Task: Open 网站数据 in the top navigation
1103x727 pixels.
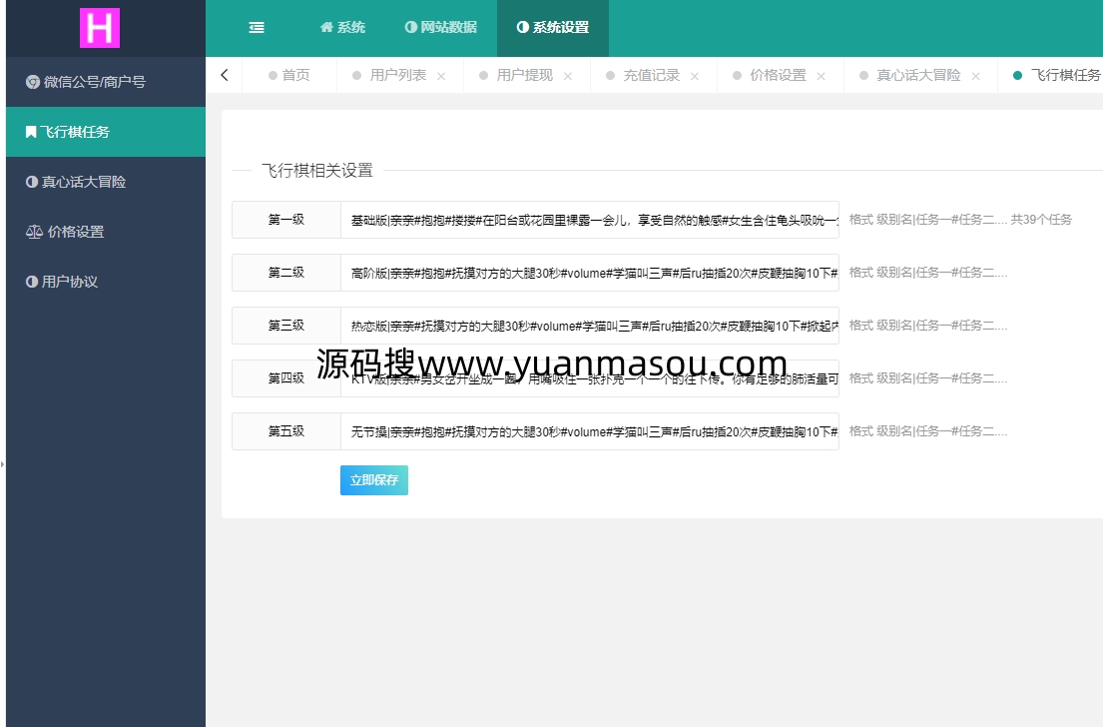Action: [x=441, y=28]
